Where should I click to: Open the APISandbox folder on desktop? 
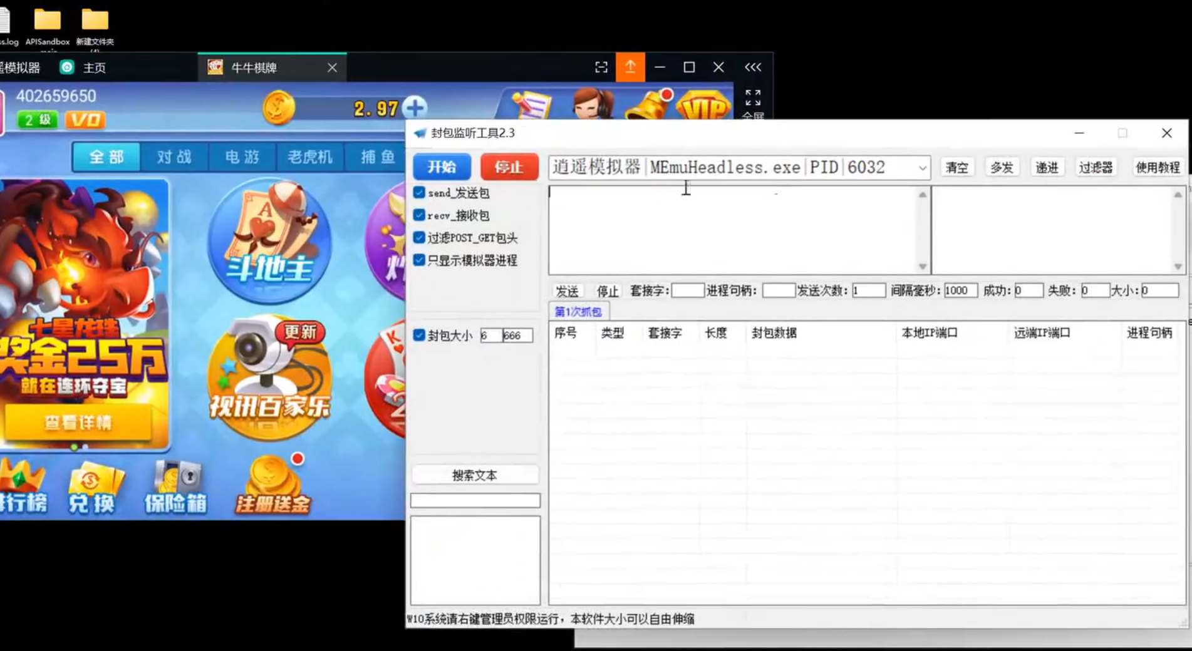click(x=47, y=27)
